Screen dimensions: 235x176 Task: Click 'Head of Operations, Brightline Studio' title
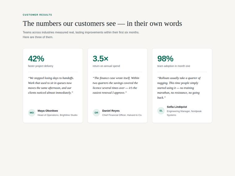pos(58,115)
